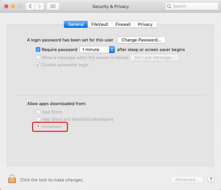
Task: Open the 1 minute delay dropdown
Action: 97,50
